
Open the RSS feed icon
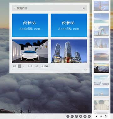pos(89,116)
